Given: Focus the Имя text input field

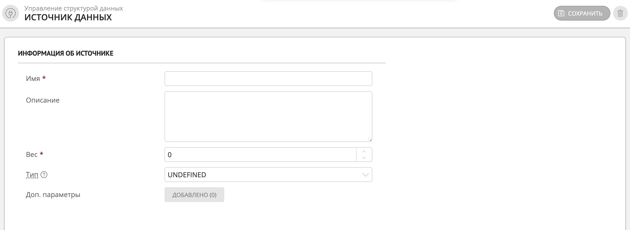Looking at the screenshot, I should (x=268, y=79).
